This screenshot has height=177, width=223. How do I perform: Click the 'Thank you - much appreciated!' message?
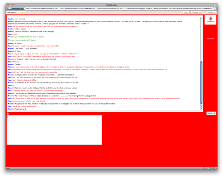tap(22, 106)
